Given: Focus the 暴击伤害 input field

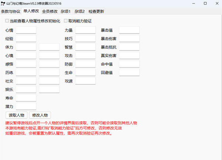Looking at the screenshot, I should (129, 38).
